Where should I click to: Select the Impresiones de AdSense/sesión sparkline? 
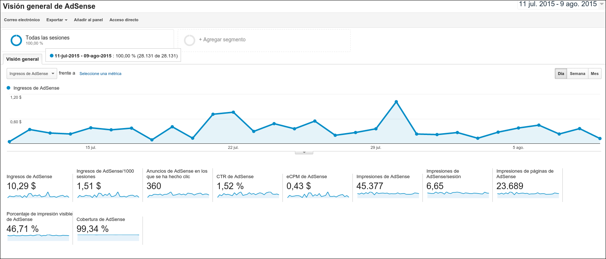click(x=458, y=195)
